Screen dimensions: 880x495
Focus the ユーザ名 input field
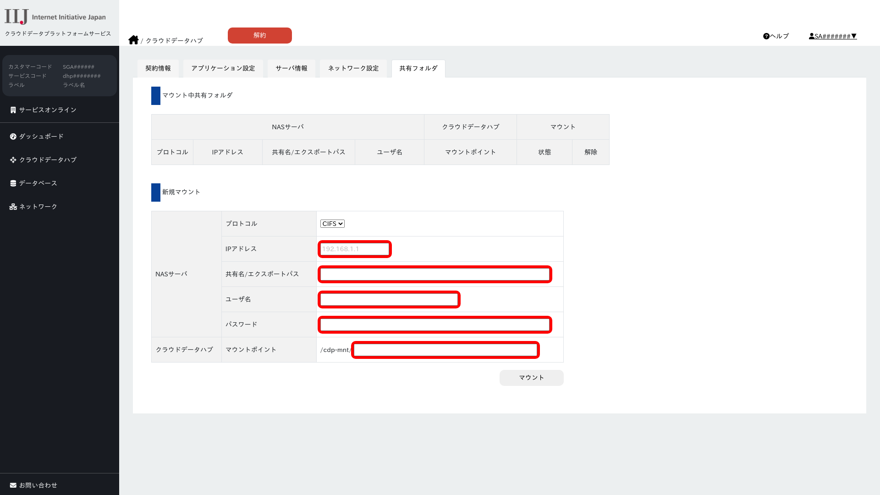389,299
